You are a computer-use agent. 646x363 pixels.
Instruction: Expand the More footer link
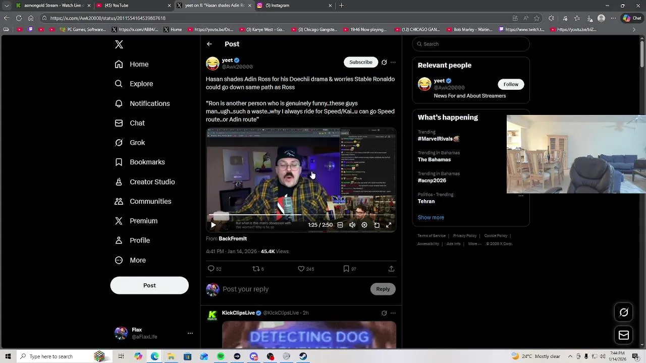coord(474,244)
